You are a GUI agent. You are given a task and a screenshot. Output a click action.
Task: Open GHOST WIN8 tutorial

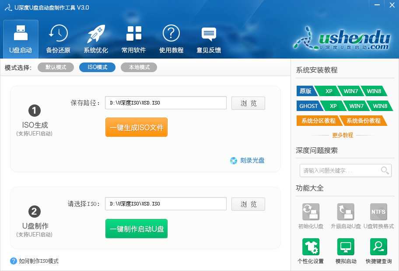(380, 106)
